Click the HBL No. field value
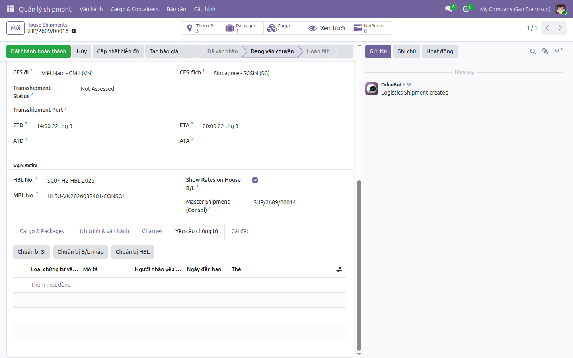This screenshot has width=573, height=358. [71, 181]
